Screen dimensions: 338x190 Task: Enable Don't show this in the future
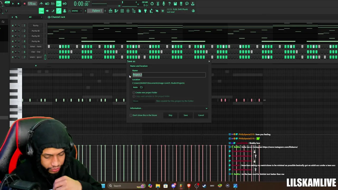(x=143, y=115)
